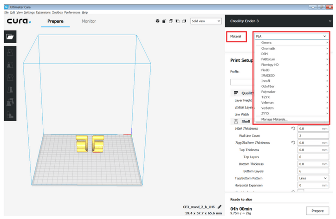Click the Shell section icon
The height and width of the screenshot is (219, 336).
tap(236, 121)
